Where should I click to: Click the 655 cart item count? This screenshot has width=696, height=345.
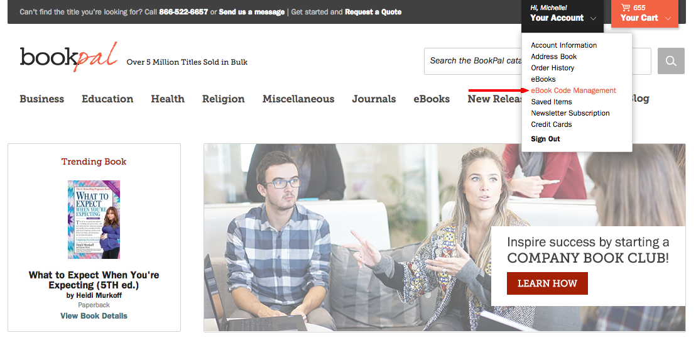(639, 8)
